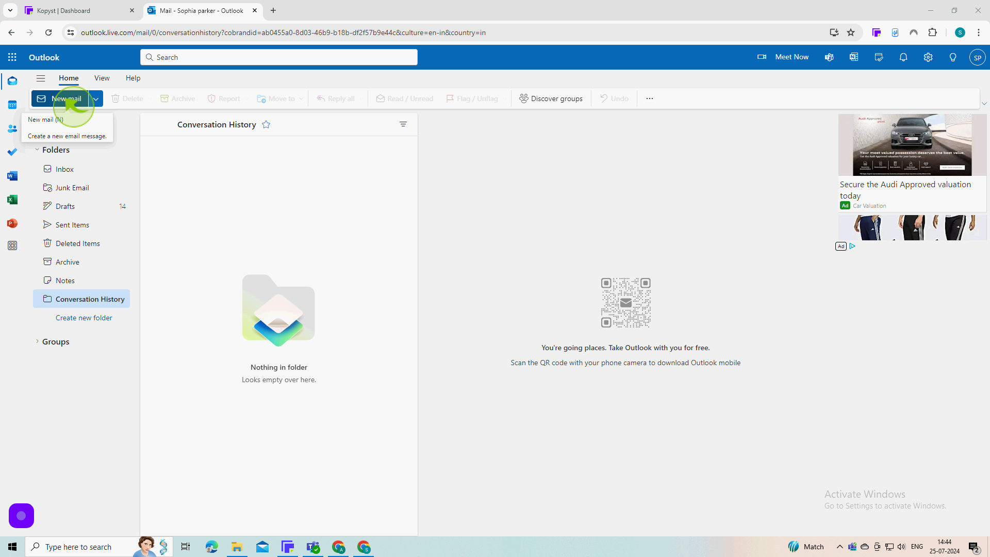
Task: Switch to Kopyst Dashboard browser tab
Action: point(80,10)
